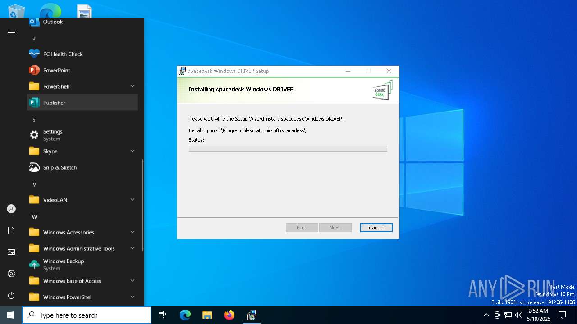Open Microsoft Edge from the taskbar
Screen dimensions: 577x324
click(185, 315)
